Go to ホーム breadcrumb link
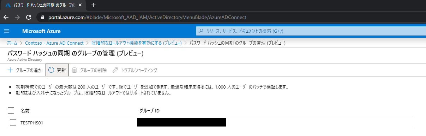The width and height of the screenshot is (426, 136). [x=12, y=43]
